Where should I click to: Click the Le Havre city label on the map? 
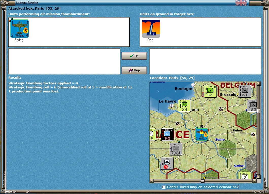click(x=167, y=101)
